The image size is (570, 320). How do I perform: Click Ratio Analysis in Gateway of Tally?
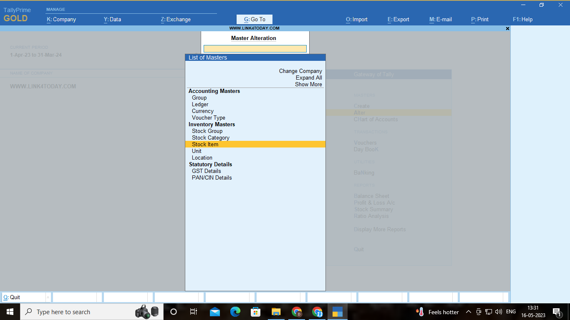[x=371, y=216]
